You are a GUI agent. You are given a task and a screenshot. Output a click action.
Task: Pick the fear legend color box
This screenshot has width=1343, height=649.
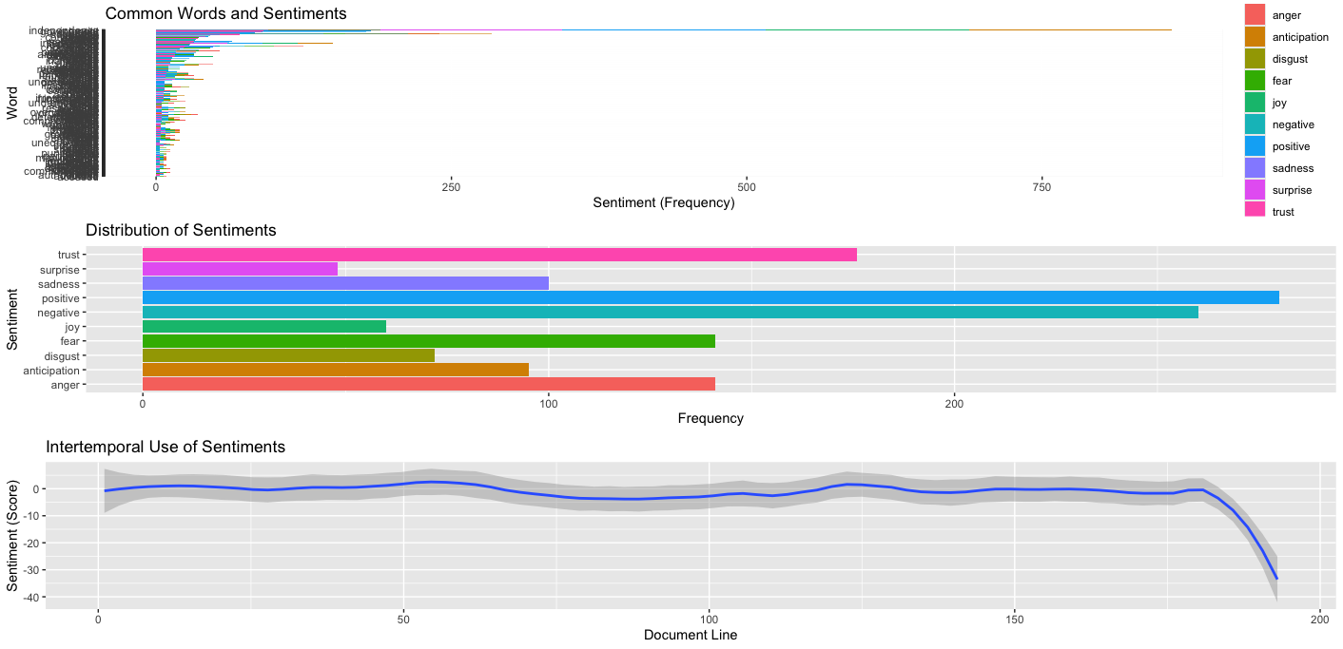pos(1256,81)
